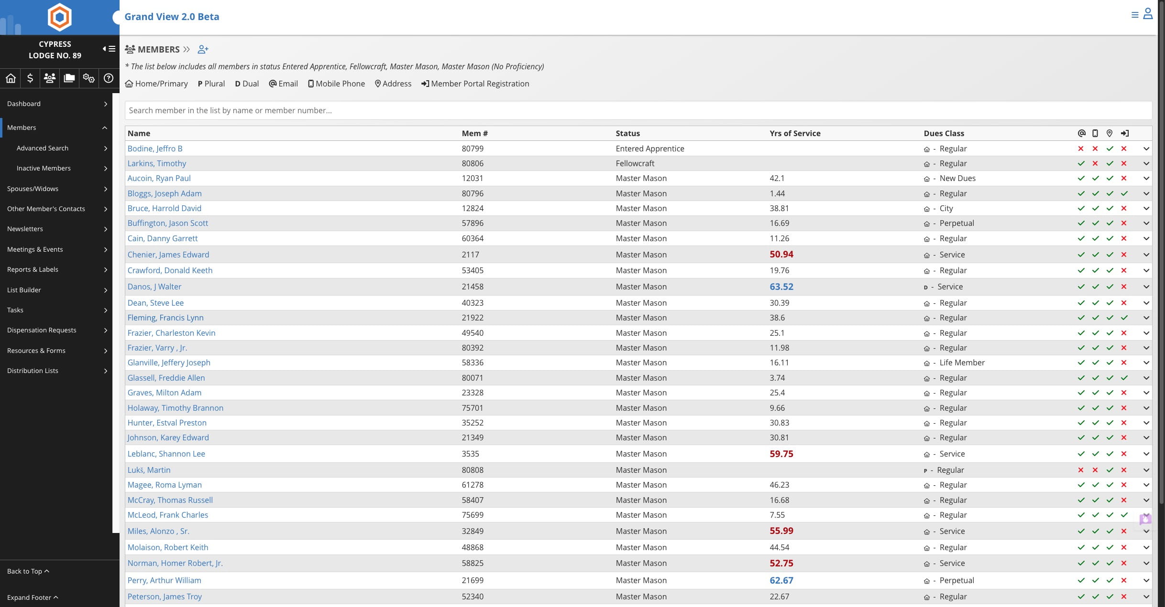Expand row details for Chenier, James Edward
1165x607 pixels.
coord(1146,255)
